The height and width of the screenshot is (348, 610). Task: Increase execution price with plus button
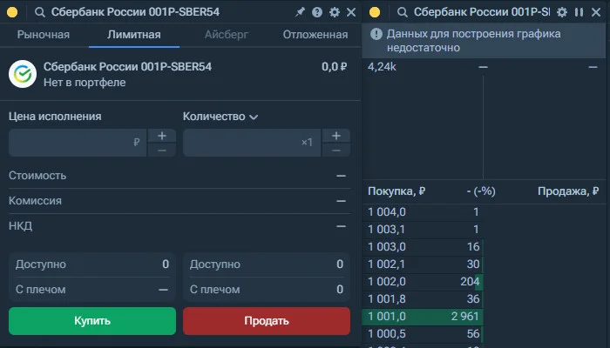coord(162,136)
